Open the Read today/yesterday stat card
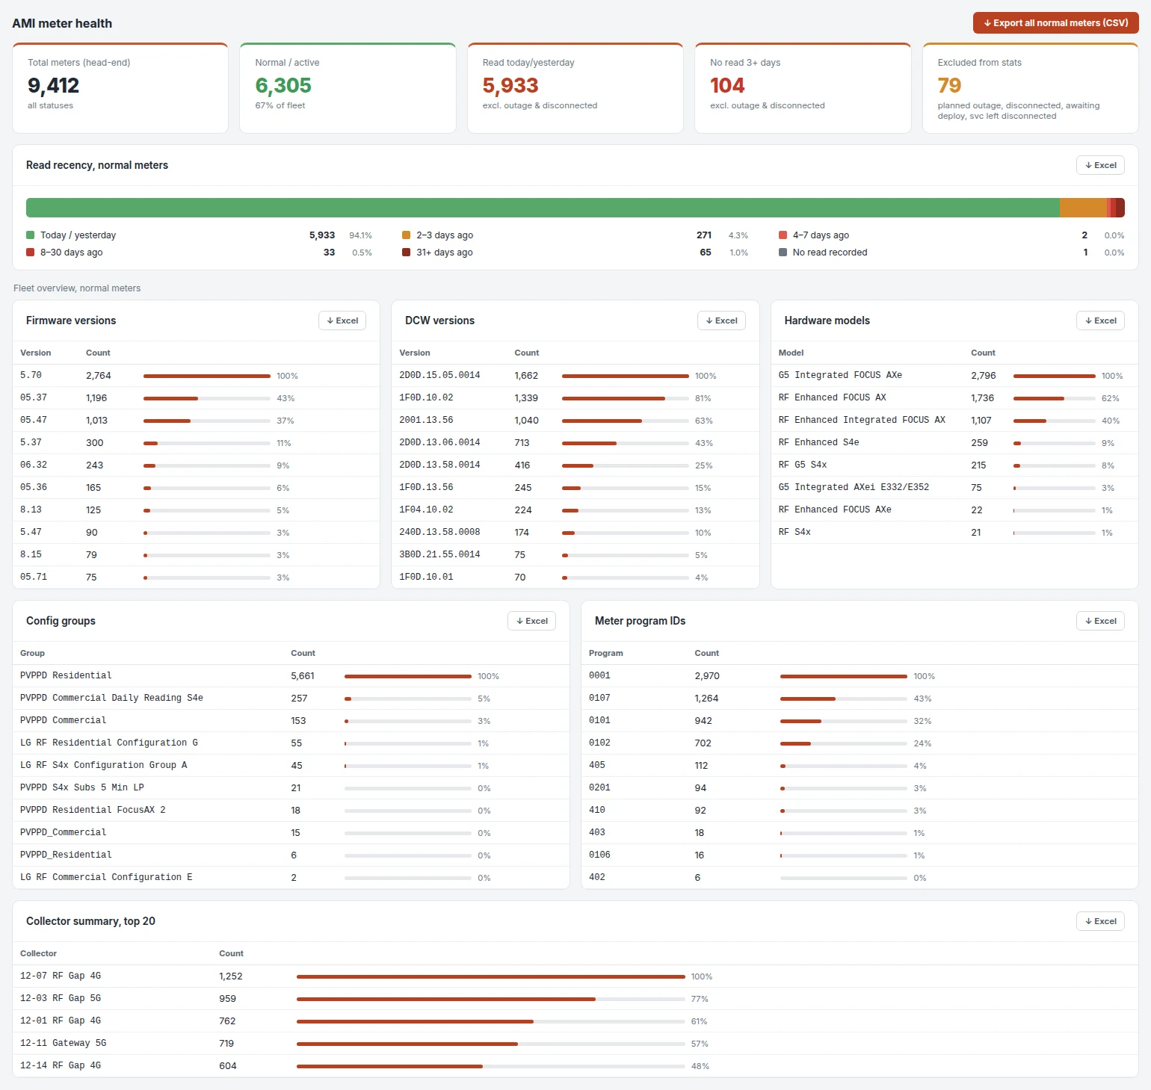The height and width of the screenshot is (1090, 1151). pos(575,88)
